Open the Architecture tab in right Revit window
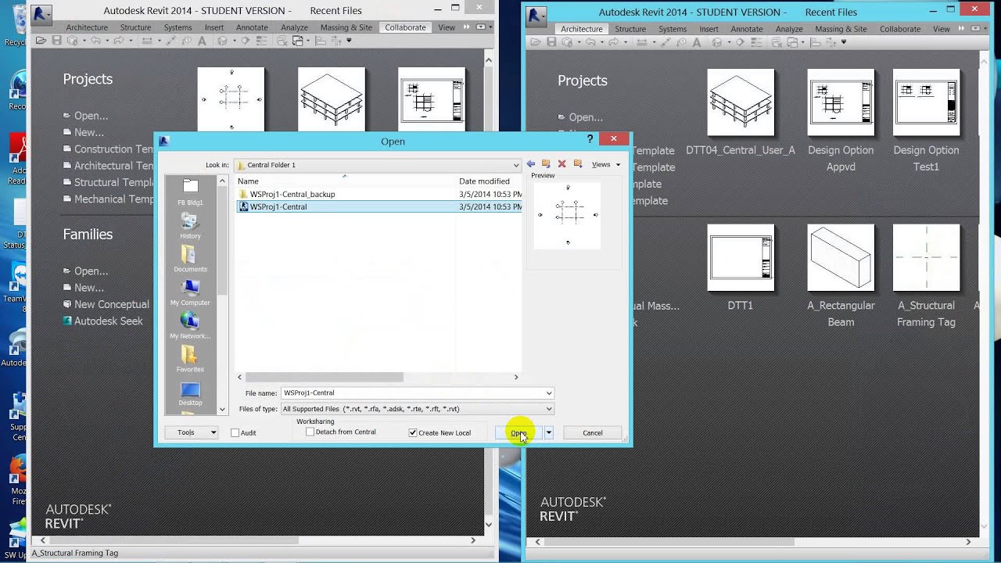 click(x=582, y=29)
